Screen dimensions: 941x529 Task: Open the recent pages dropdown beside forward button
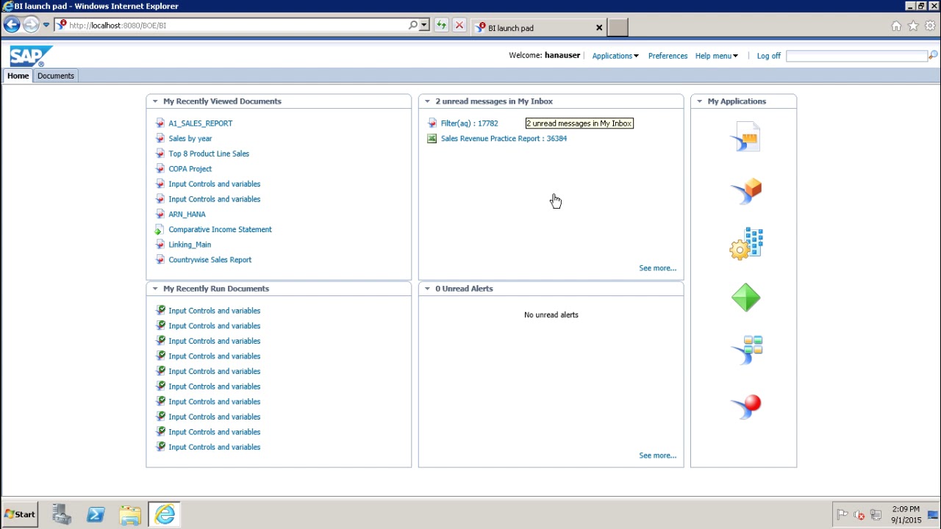(46, 25)
